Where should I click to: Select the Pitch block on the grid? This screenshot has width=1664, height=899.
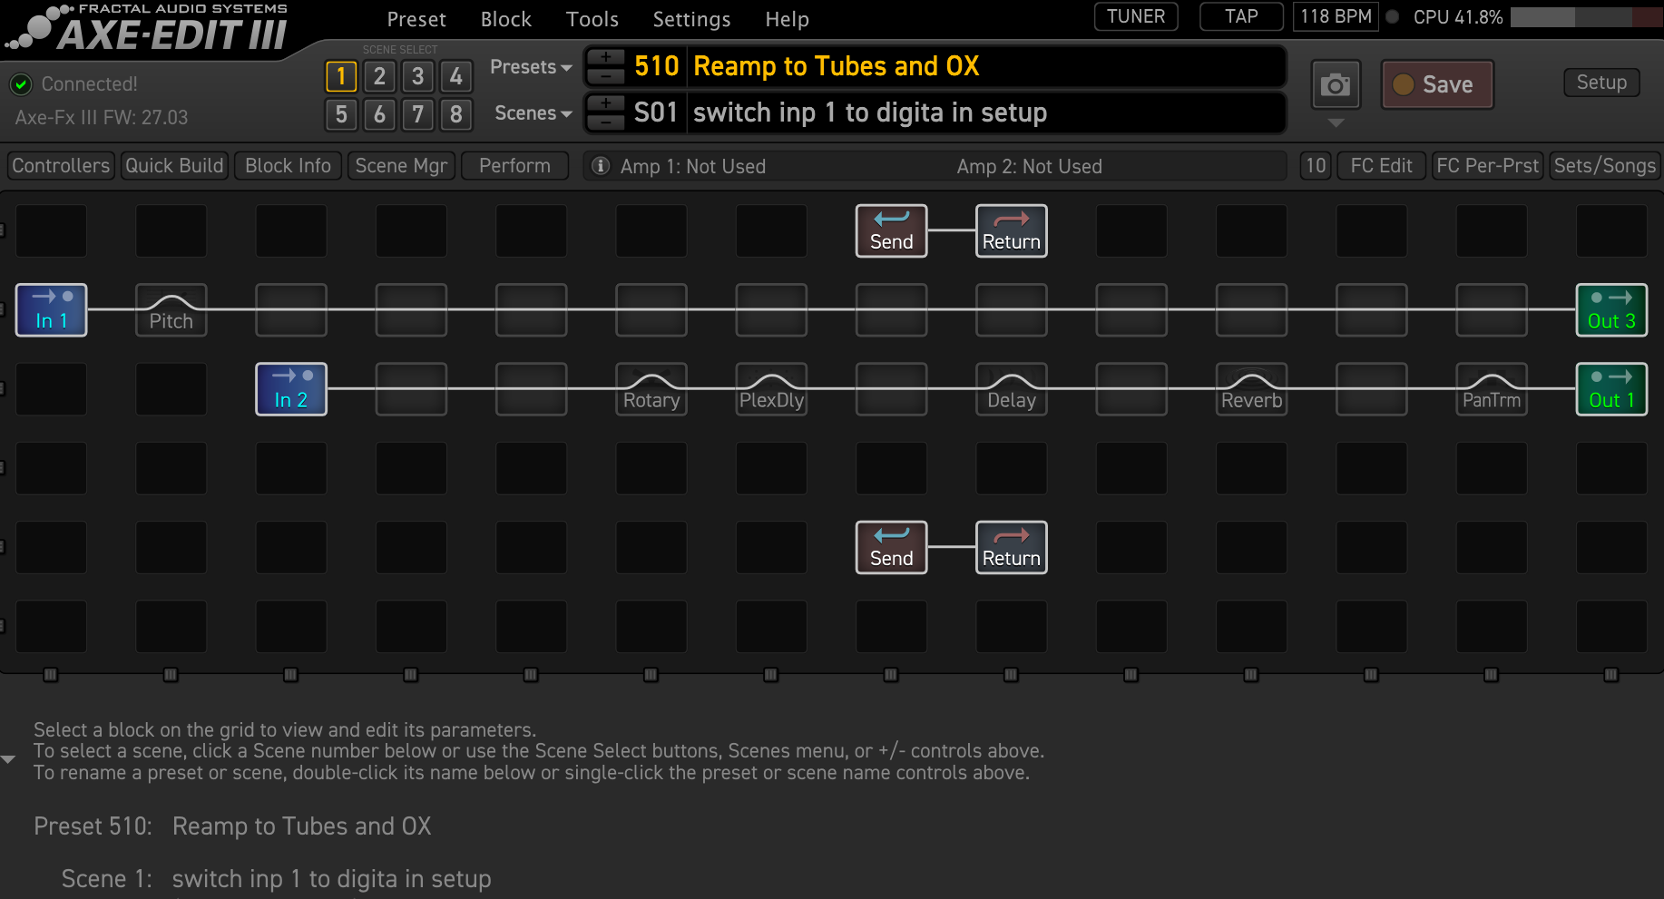pyautogui.click(x=171, y=310)
